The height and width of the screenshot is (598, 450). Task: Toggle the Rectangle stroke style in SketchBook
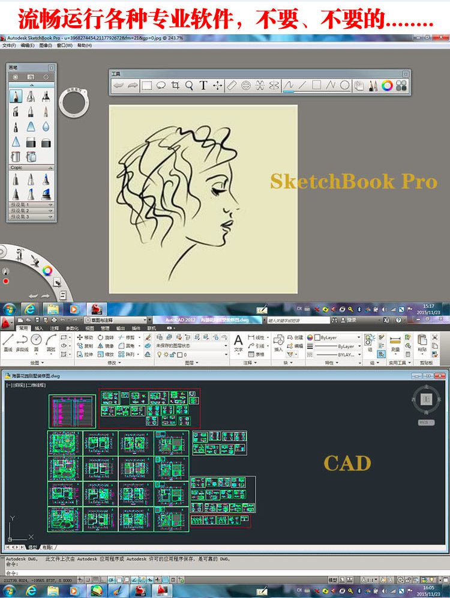pos(316,85)
